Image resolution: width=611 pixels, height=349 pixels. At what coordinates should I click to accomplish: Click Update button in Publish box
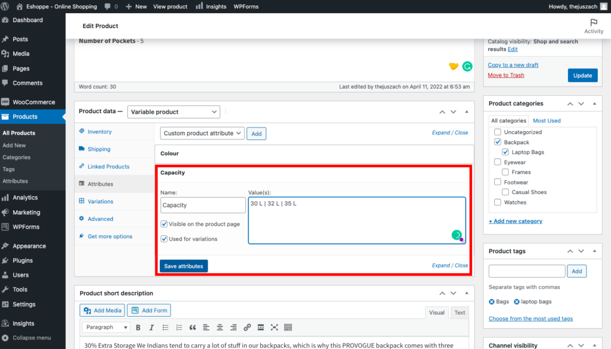coord(582,76)
